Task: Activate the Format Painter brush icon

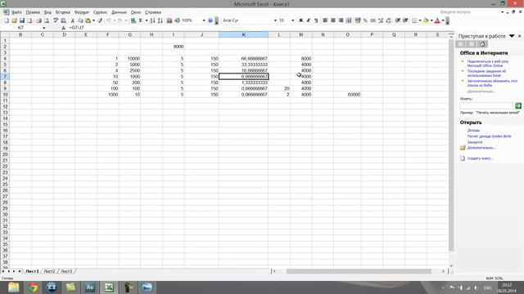Action: (100, 20)
